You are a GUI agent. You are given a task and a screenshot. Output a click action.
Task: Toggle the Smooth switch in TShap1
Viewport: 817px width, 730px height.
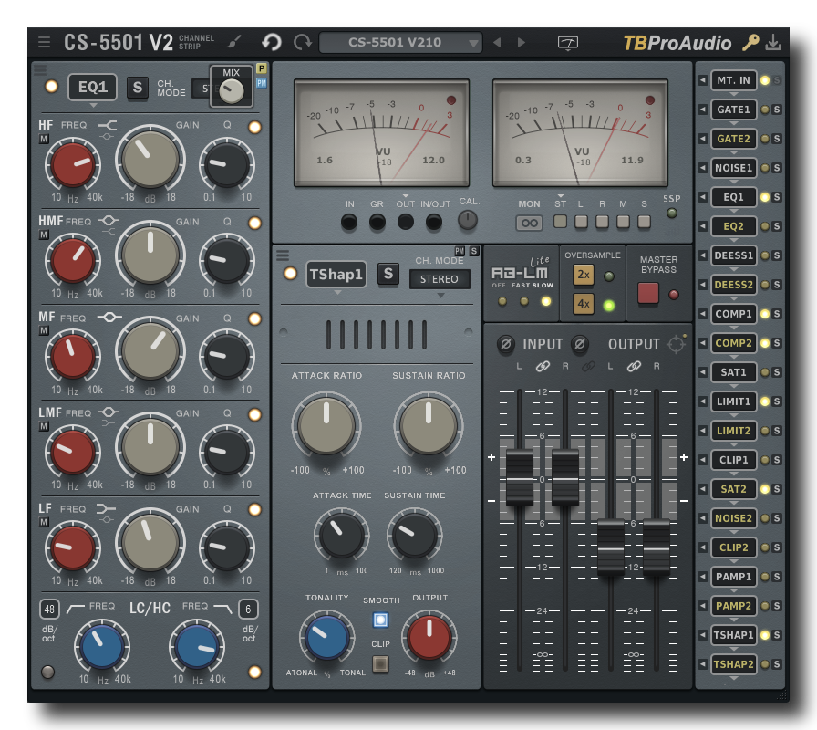[x=380, y=620]
